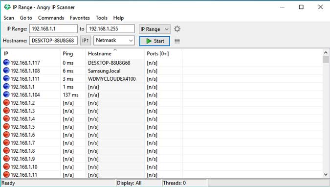
Task: Click the Angry IP Scanner title bar logo
Action: click(x=7, y=7)
